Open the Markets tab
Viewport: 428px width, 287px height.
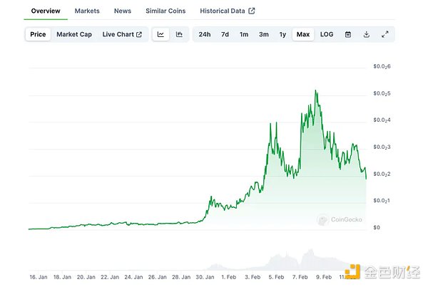(87, 11)
